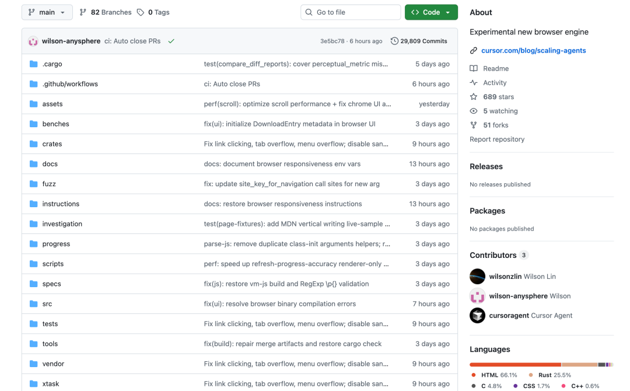Image resolution: width=630 pixels, height=391 pixels.
Task: Click the branches icon beside 82 Branches
Action: pyautogui.click(x=83, y=12)
